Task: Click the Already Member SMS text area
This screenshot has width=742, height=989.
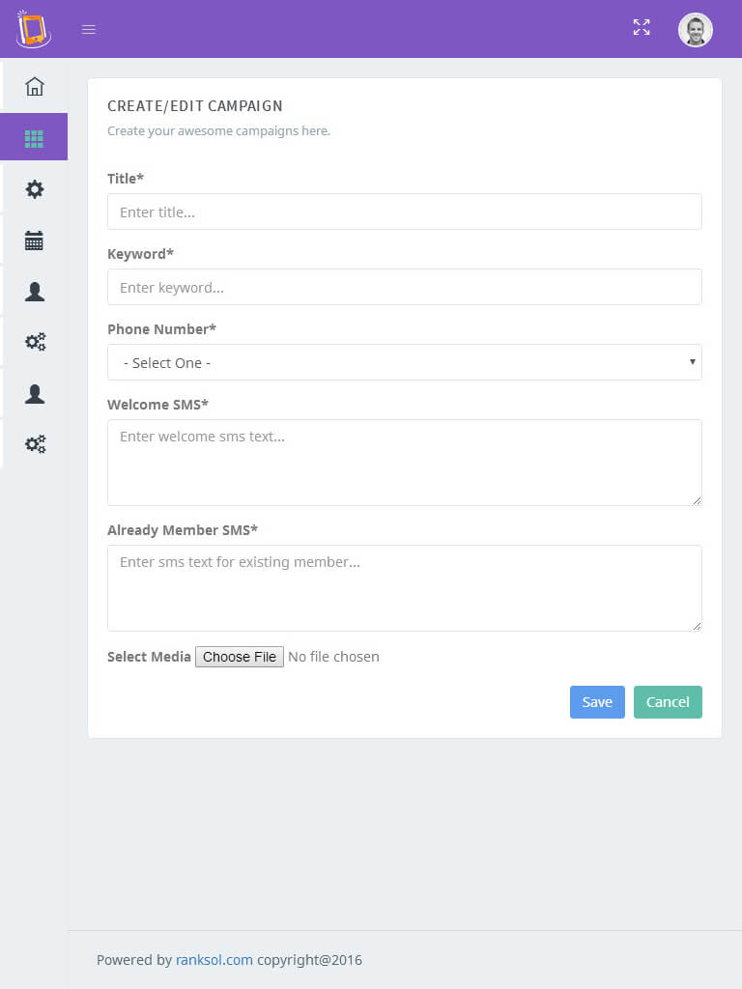Action: (x=404, y=587)
